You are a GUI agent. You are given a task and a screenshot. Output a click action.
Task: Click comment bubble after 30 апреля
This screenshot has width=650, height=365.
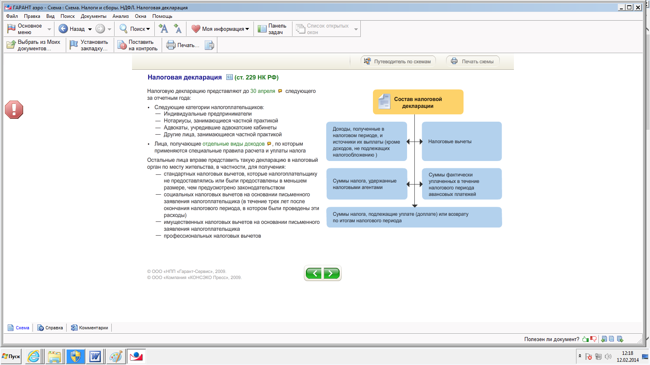(x=280, y=91)
